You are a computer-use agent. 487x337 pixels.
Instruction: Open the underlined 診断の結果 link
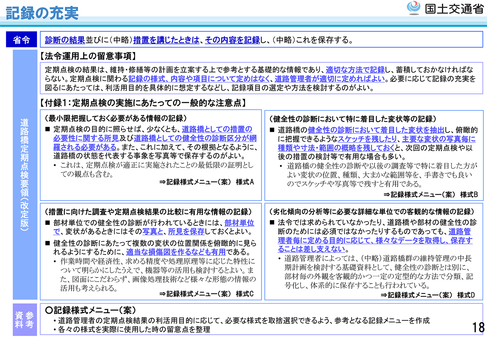(x=65, y=40)
